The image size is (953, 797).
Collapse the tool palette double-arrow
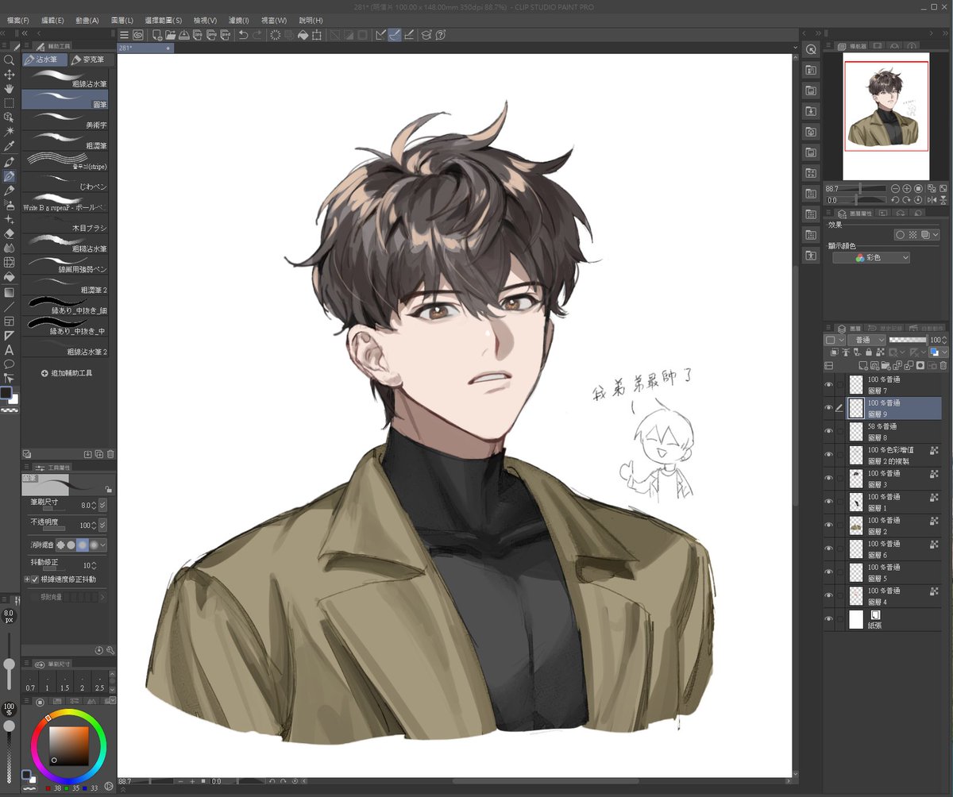pyautogui.click(x=3, y=33)
